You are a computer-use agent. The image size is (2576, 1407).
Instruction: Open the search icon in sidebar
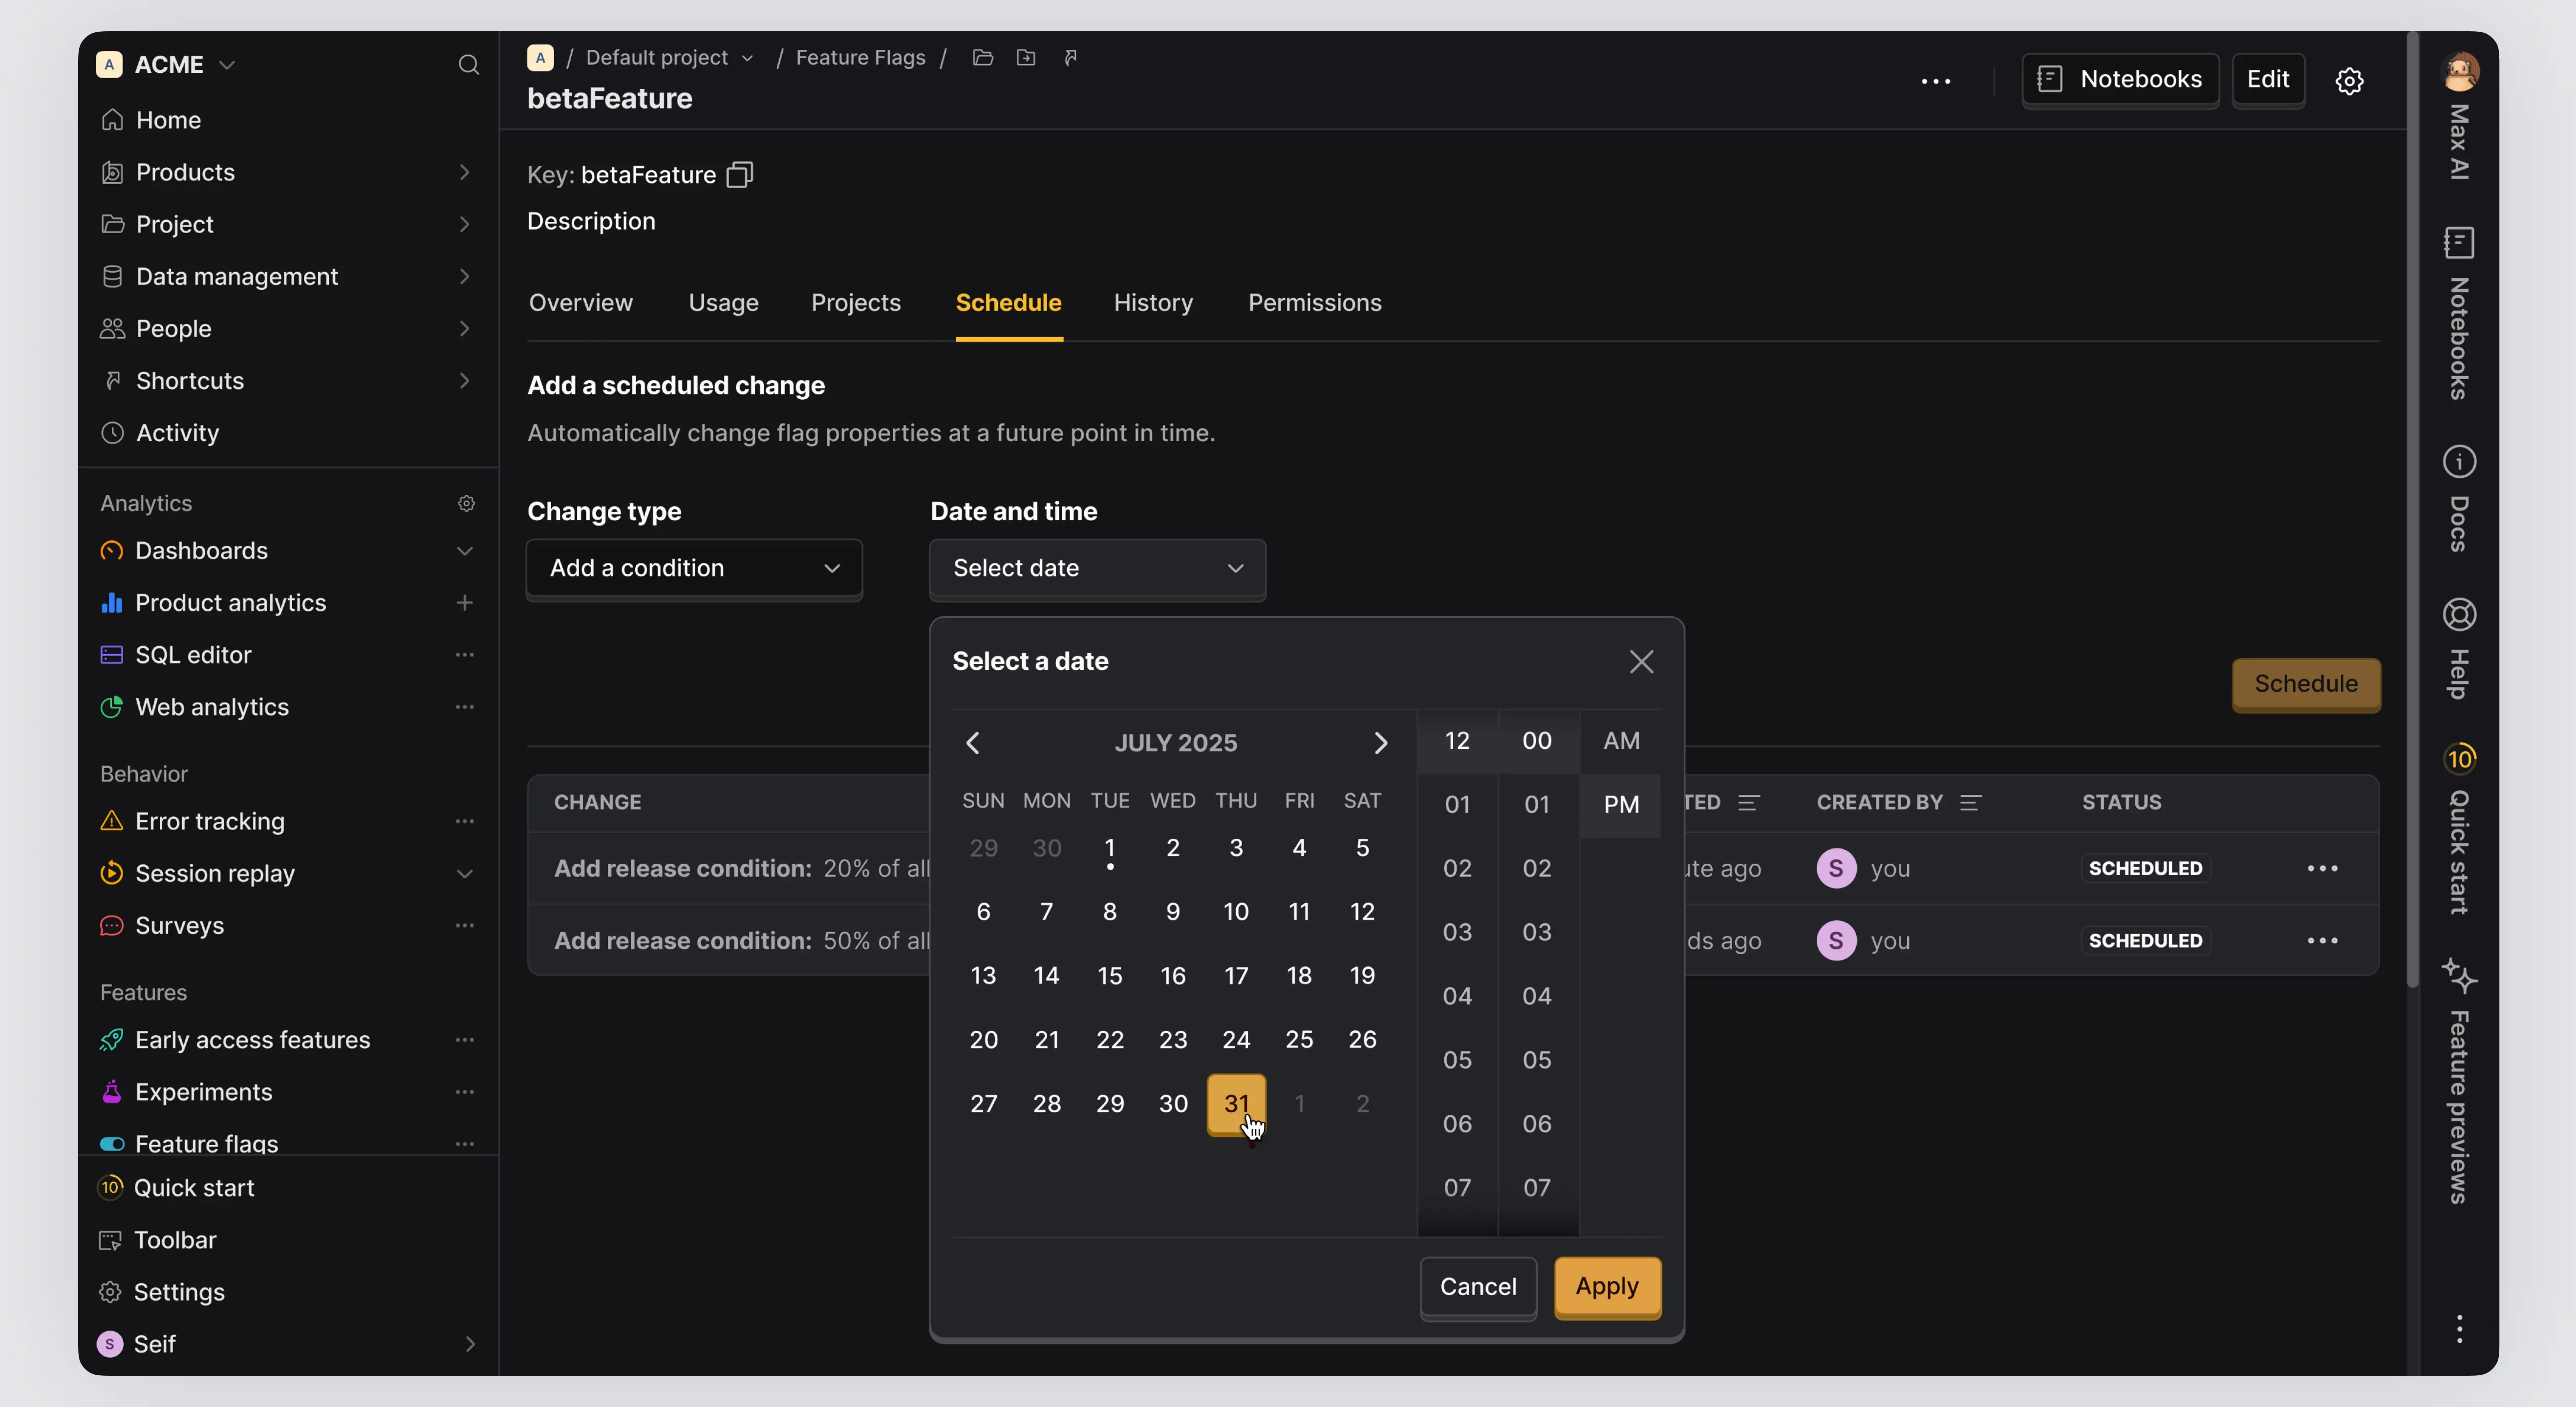(468, 65)
